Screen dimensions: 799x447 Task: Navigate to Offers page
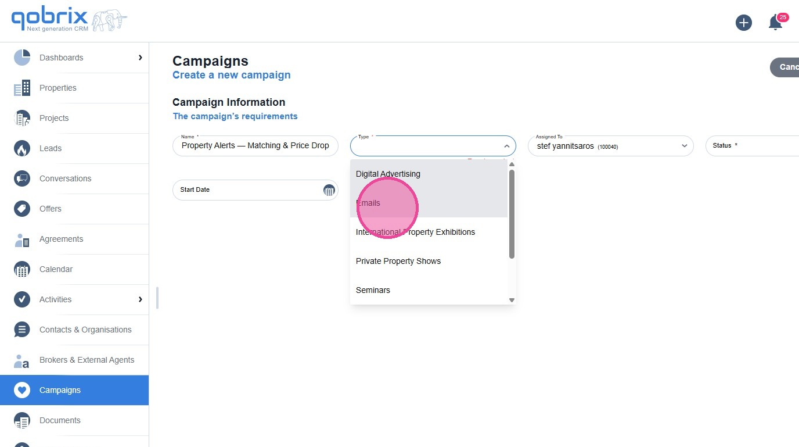(x=74, y=209)
